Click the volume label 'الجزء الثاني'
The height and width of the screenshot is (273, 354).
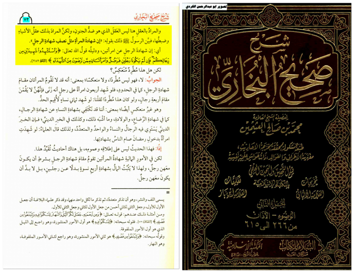(x=272, y=204)
